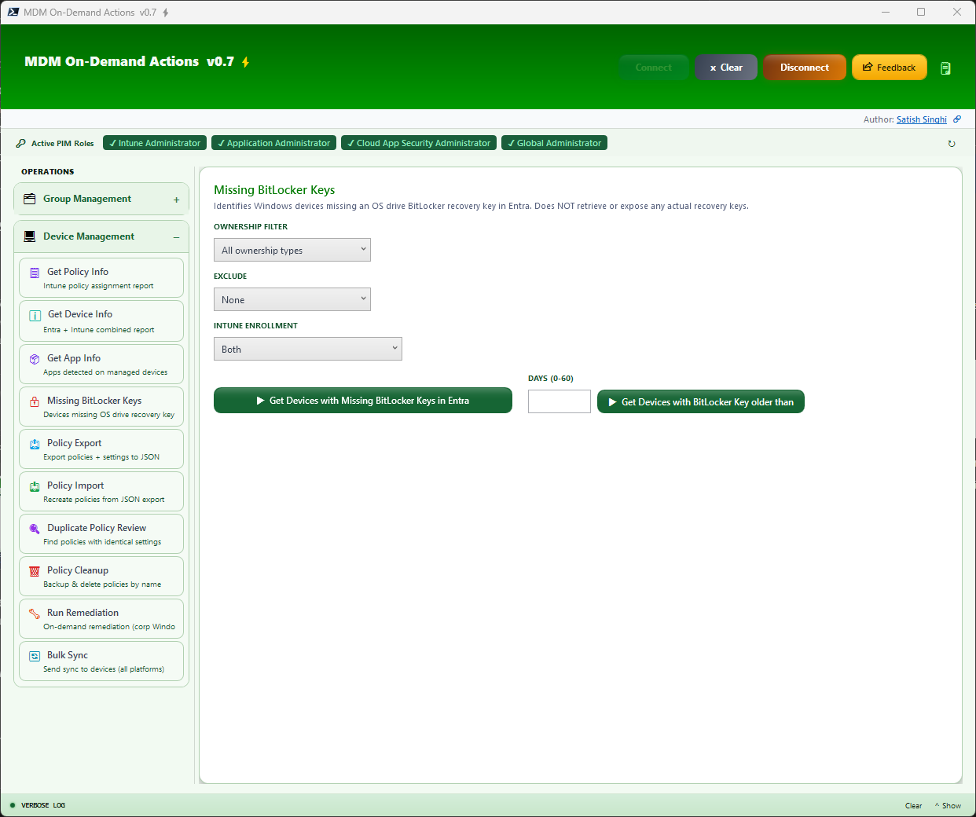Click the Get App Info cube icon
Image resolution: width=976 pixels, height=817 pixels.
35,359
